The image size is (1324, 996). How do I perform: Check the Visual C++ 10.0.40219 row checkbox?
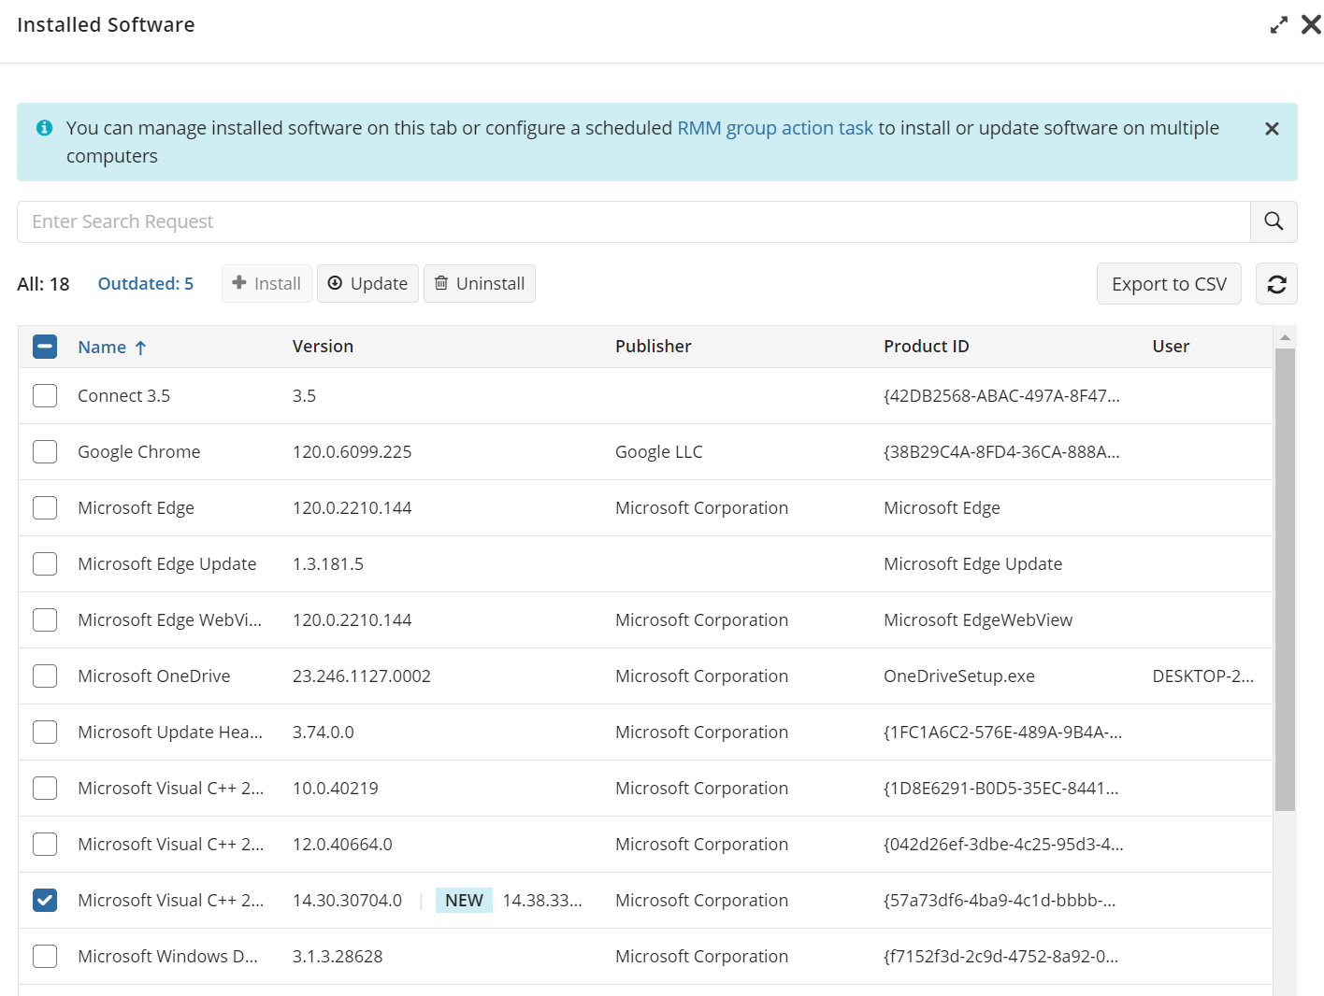point(45,788)
